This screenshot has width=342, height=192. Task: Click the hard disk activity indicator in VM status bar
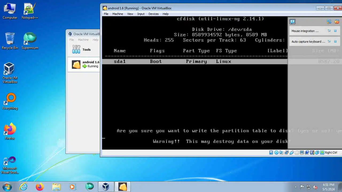pos(271,153)
